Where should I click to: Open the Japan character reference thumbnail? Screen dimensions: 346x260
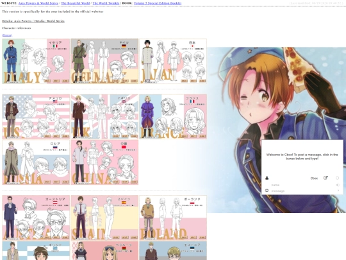pyautogui.click(x=173, y=61)
